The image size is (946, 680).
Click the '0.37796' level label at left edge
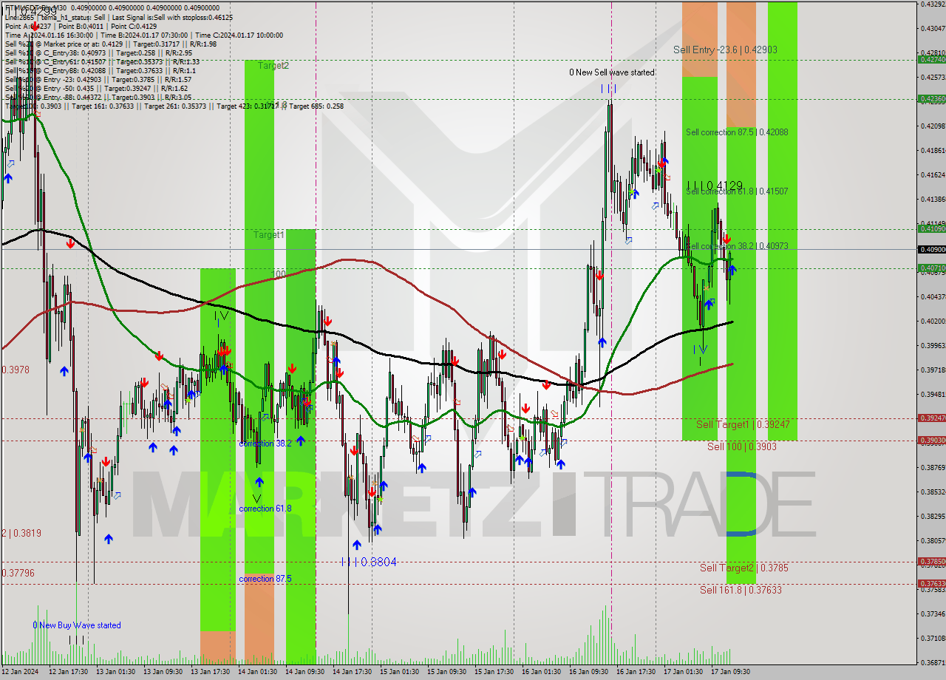18,573
